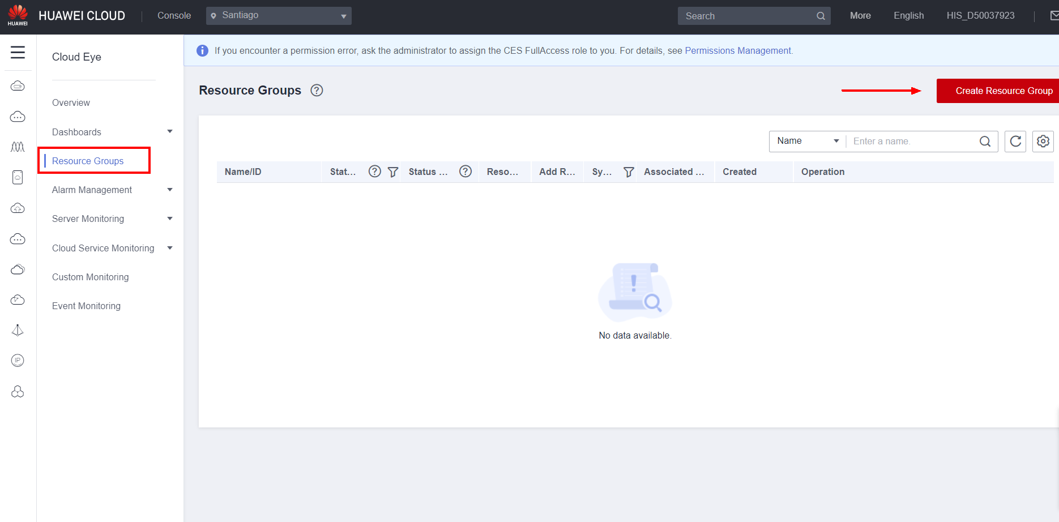The height and width of the screenshot is (522, 1059).
Task: Open the hamburger service list menu
Action: [x=18, y=53]
